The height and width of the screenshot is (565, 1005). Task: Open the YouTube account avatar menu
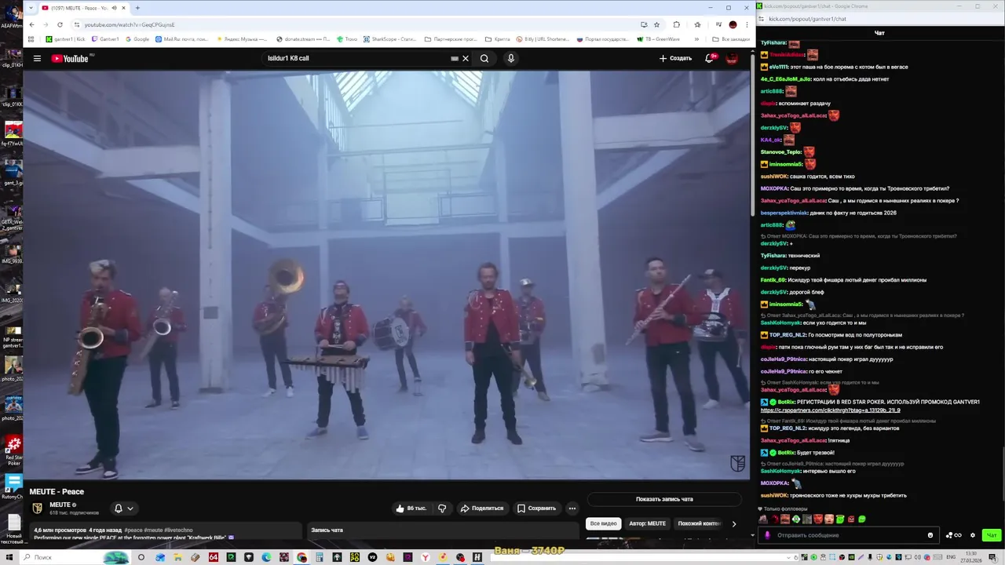click(732, 58)
